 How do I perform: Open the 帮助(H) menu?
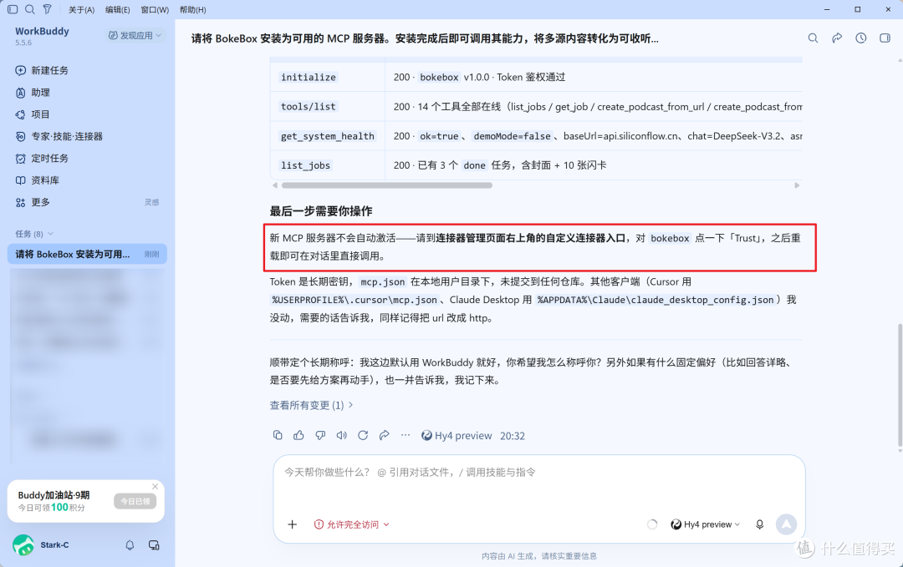click(x=192, y=10)
